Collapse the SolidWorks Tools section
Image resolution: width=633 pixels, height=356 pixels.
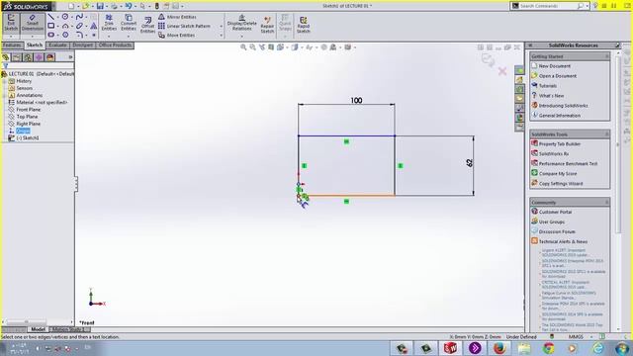[x=606, y=134]
